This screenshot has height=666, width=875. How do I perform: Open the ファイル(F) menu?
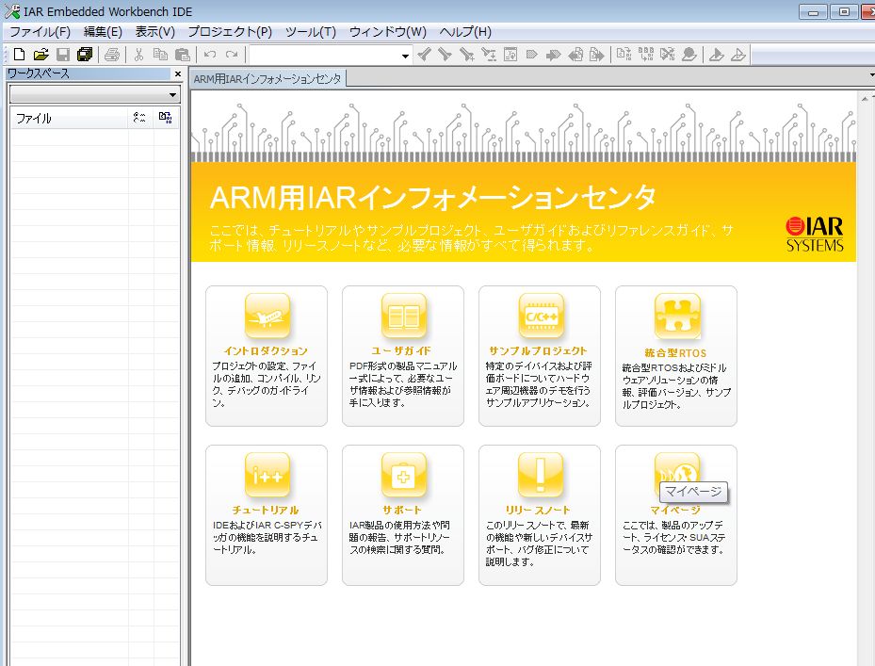[41, 32]
